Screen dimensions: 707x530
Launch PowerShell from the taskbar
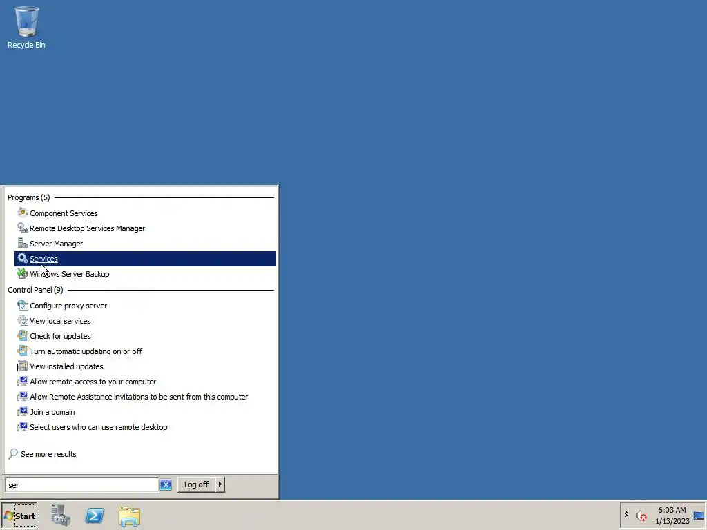[95, 516]
